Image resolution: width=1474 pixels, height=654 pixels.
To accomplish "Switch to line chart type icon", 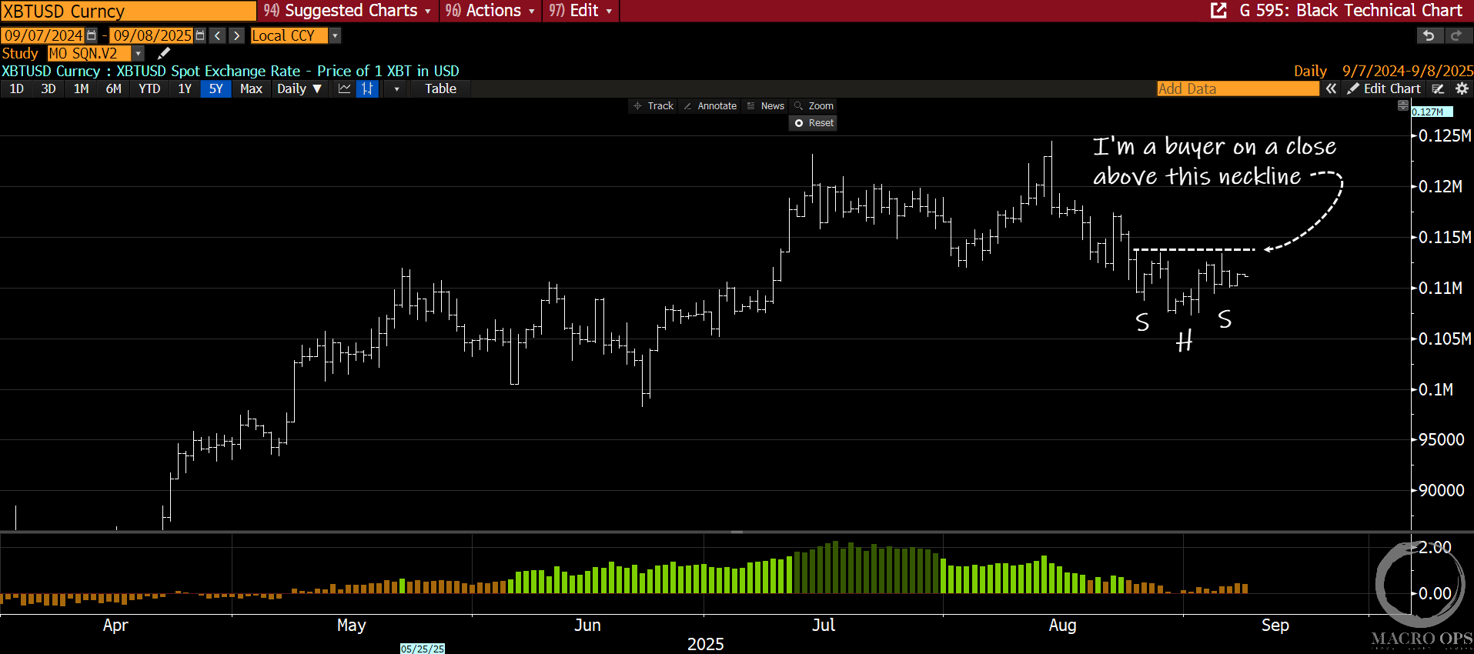I will tap(344, 88).
